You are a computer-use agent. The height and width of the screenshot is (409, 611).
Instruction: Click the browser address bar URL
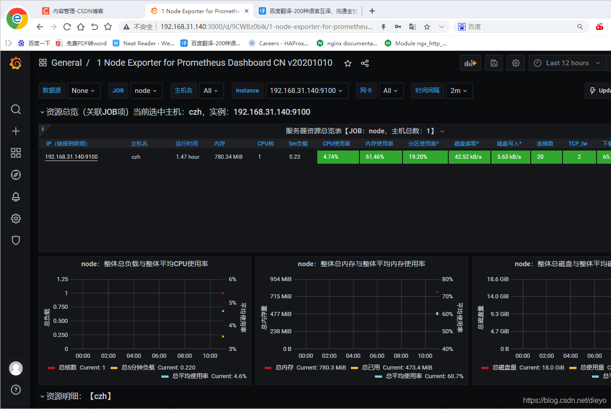pos(267,27)
